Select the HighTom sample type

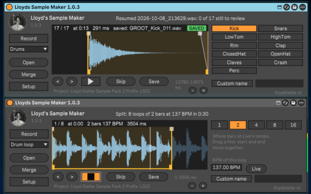click(x=281, y=37)
